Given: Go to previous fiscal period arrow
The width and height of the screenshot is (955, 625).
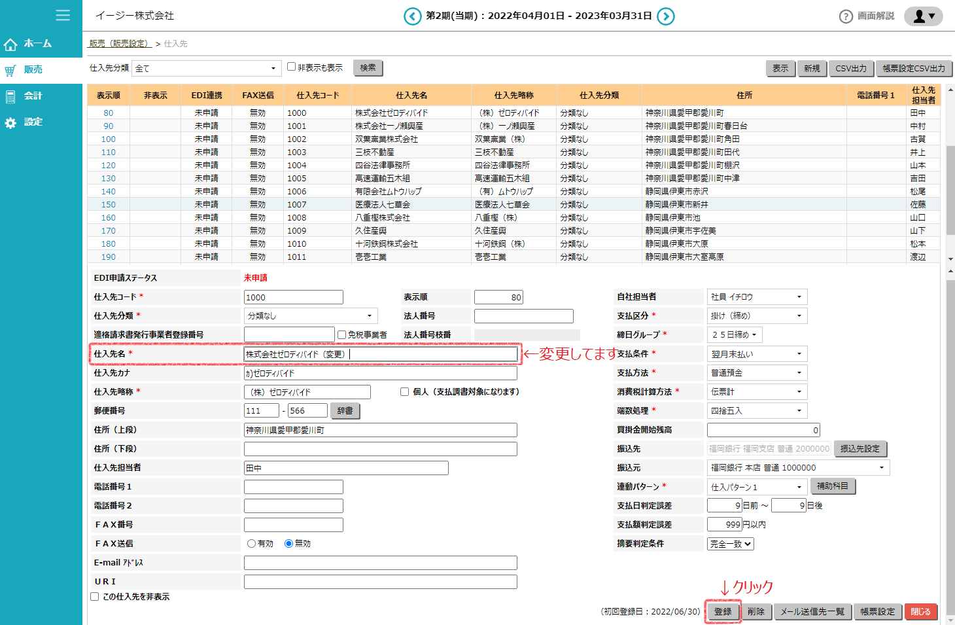Looking at the screenshot, I should pyautogui.click(x=412, y=16).
